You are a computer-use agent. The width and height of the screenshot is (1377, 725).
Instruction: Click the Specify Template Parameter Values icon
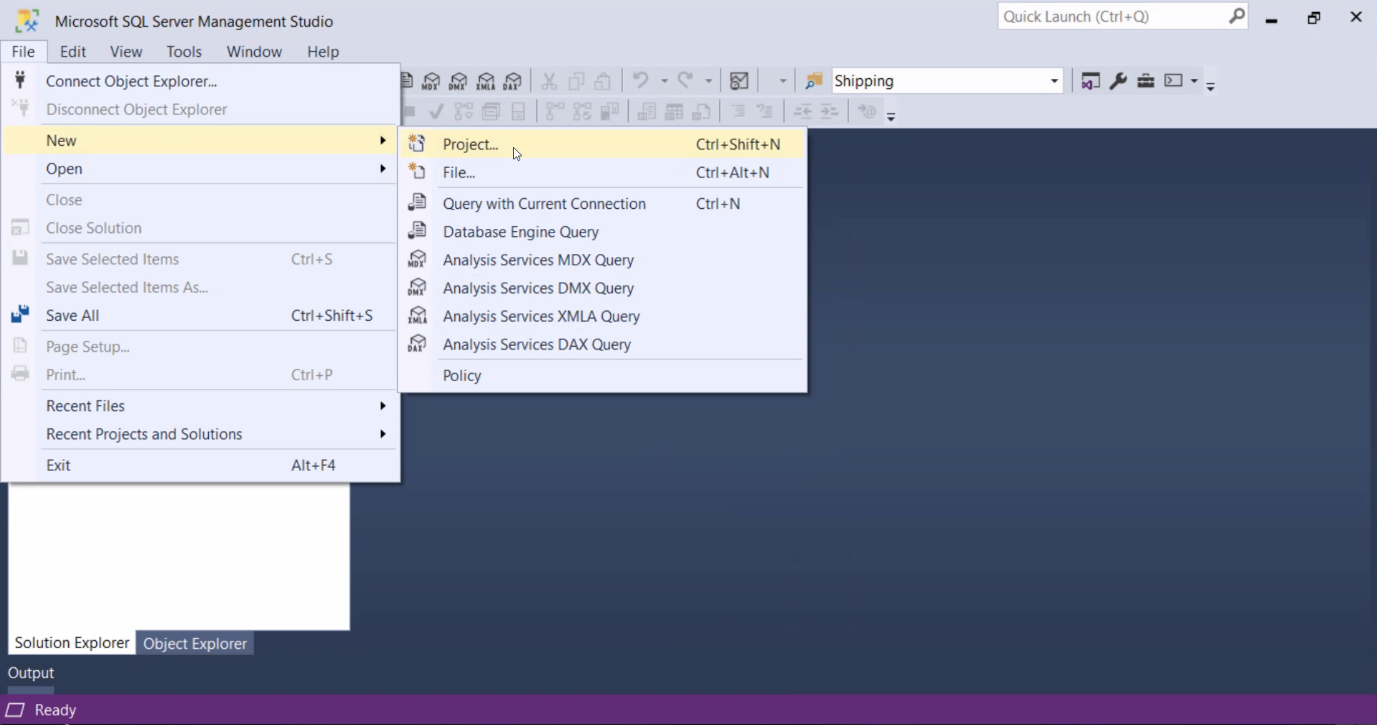click(x=866, y=111)
